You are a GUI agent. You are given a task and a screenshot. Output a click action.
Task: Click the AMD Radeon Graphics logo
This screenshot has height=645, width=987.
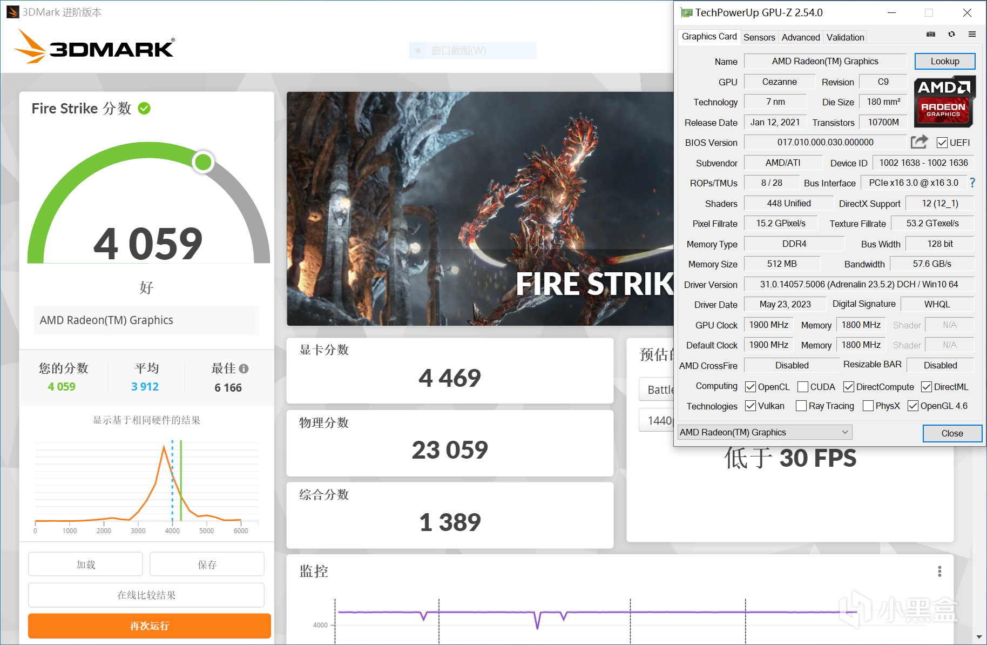click(x=944, y=102)
